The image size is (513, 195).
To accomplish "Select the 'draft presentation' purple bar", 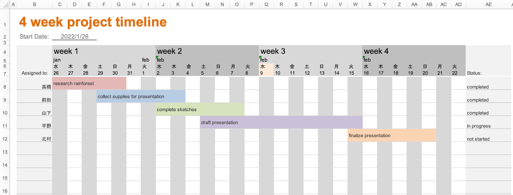I will (281, 122).
